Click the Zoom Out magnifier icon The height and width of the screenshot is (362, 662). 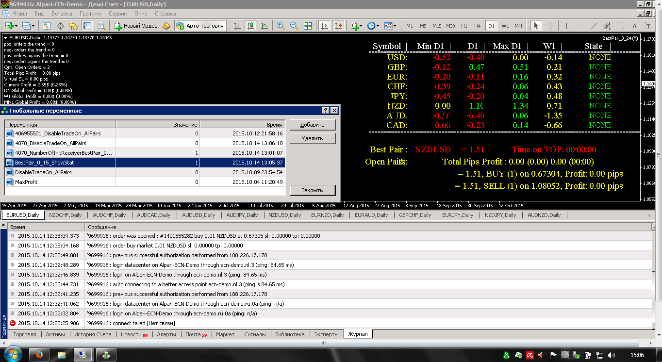coord(294,26)
